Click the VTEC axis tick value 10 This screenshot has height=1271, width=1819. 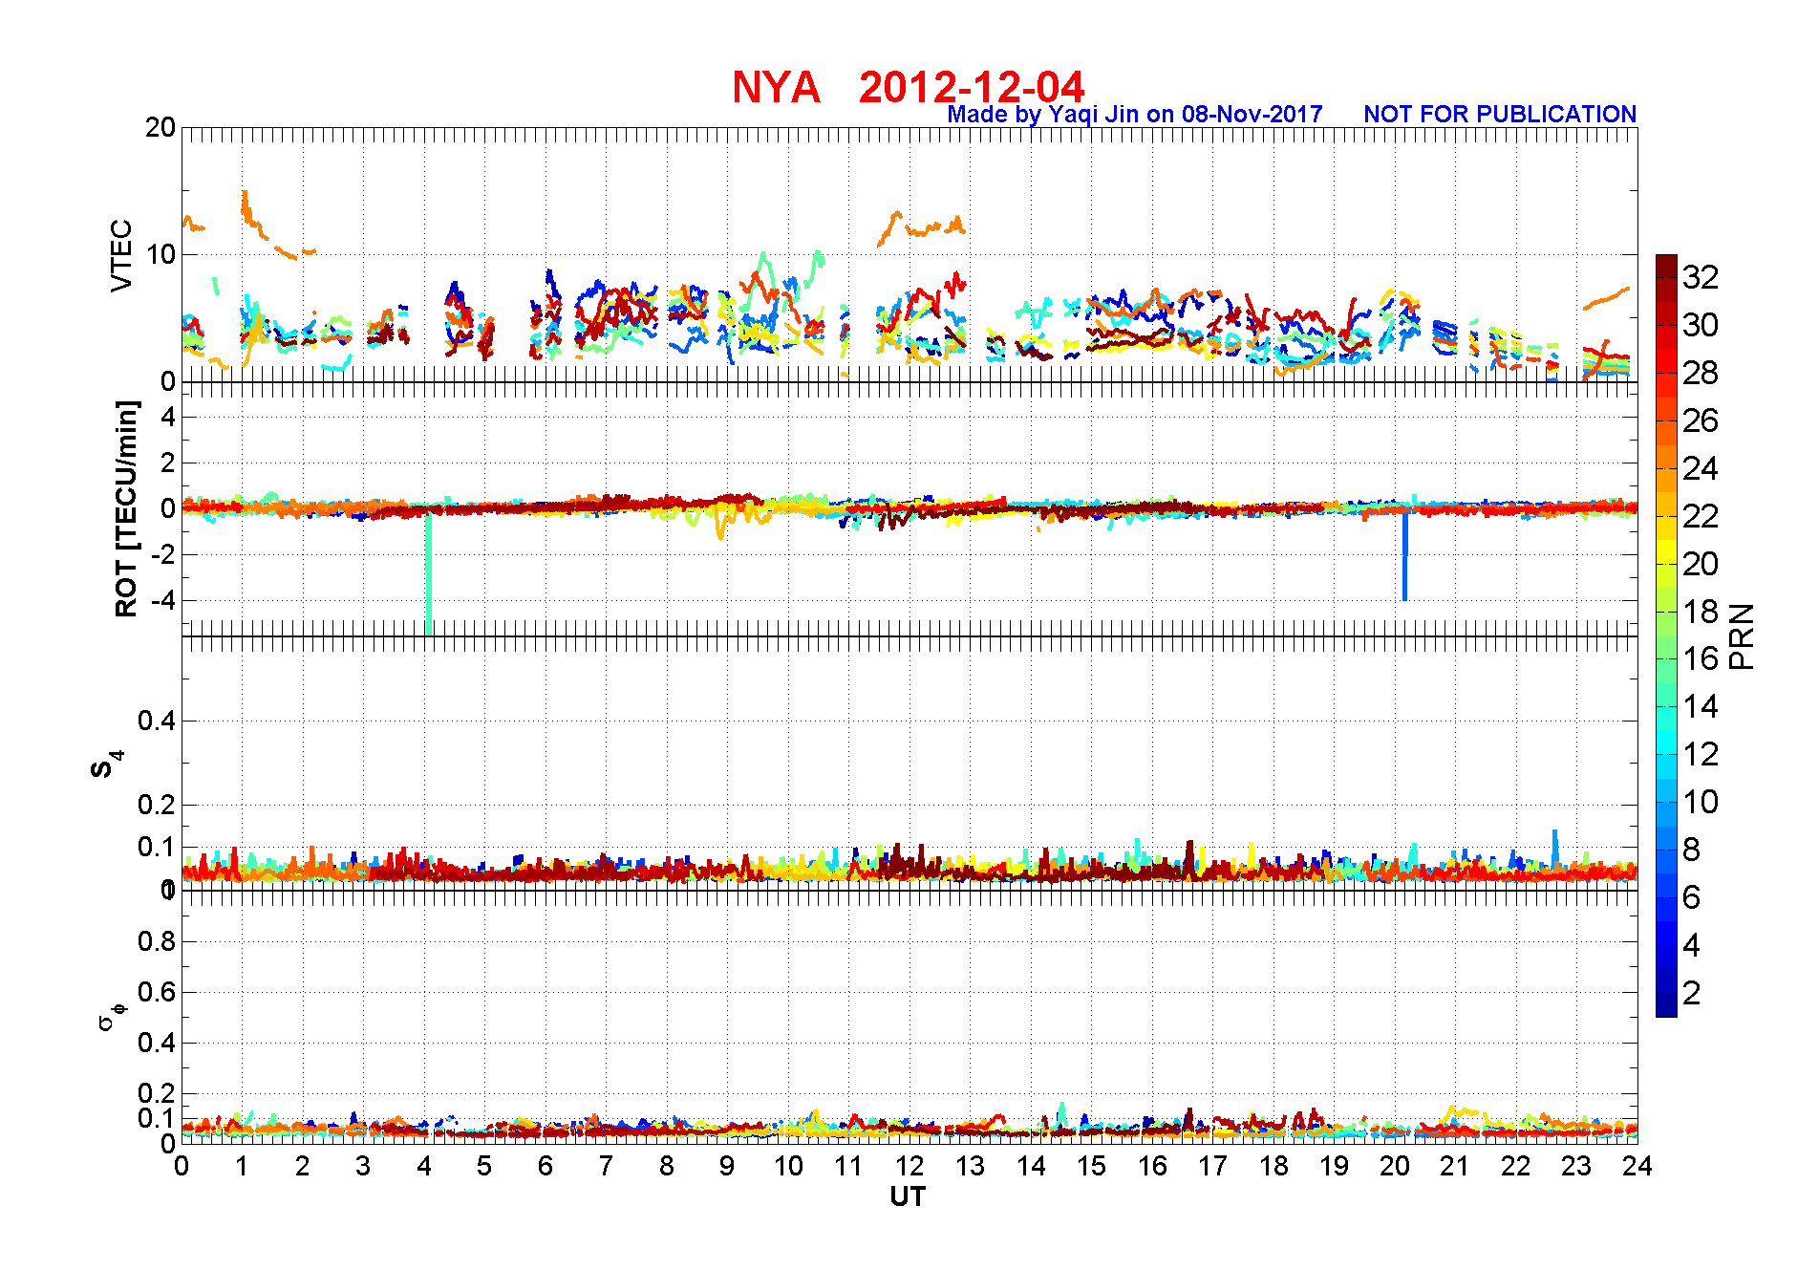[x=160, y=254]
